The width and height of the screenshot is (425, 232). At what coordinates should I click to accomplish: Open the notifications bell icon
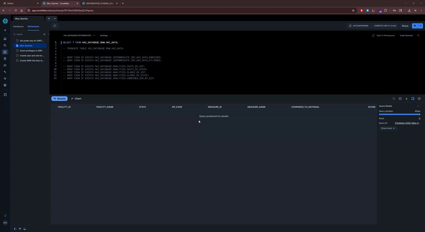(x=5, y=216)
